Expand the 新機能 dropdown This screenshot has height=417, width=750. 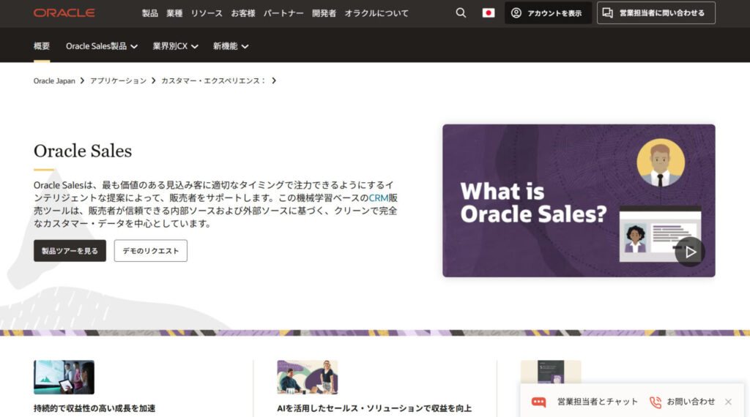231,46
